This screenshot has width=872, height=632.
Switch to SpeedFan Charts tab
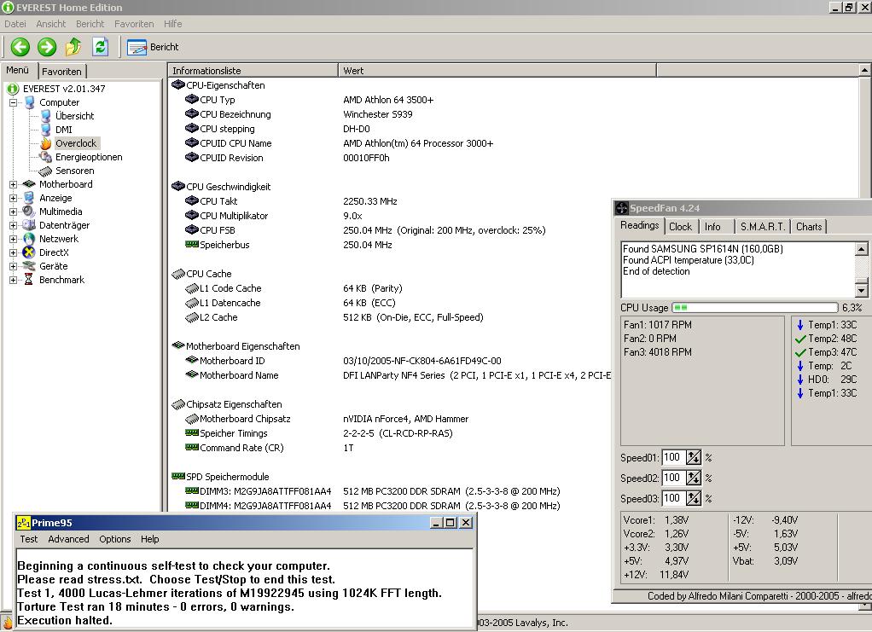[809, 227]
